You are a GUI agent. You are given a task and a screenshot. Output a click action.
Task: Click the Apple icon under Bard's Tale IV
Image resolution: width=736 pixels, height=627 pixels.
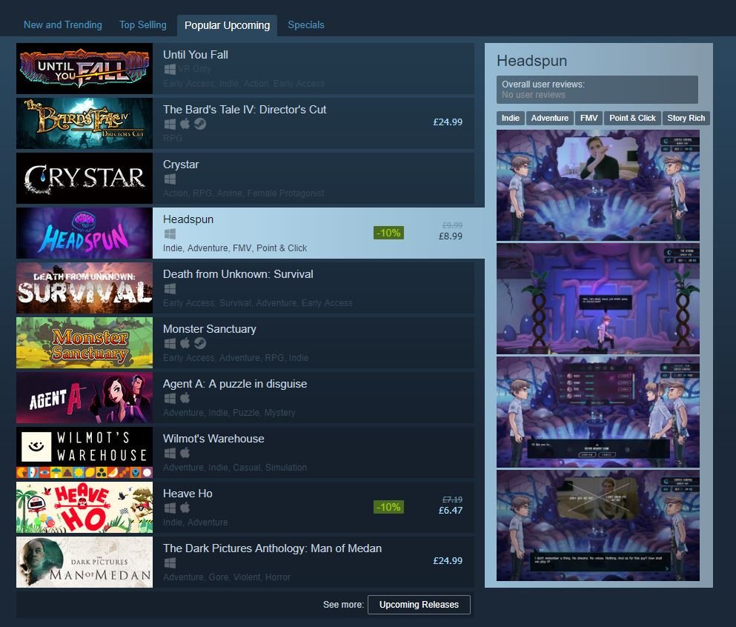(185, 124)
